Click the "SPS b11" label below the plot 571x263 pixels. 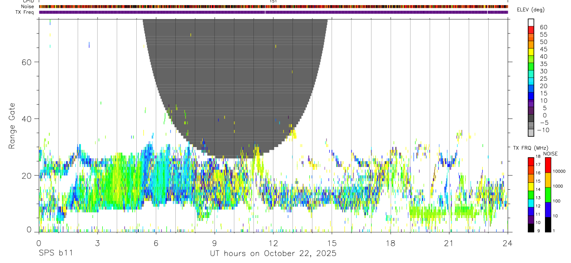[x=55, y=254]
